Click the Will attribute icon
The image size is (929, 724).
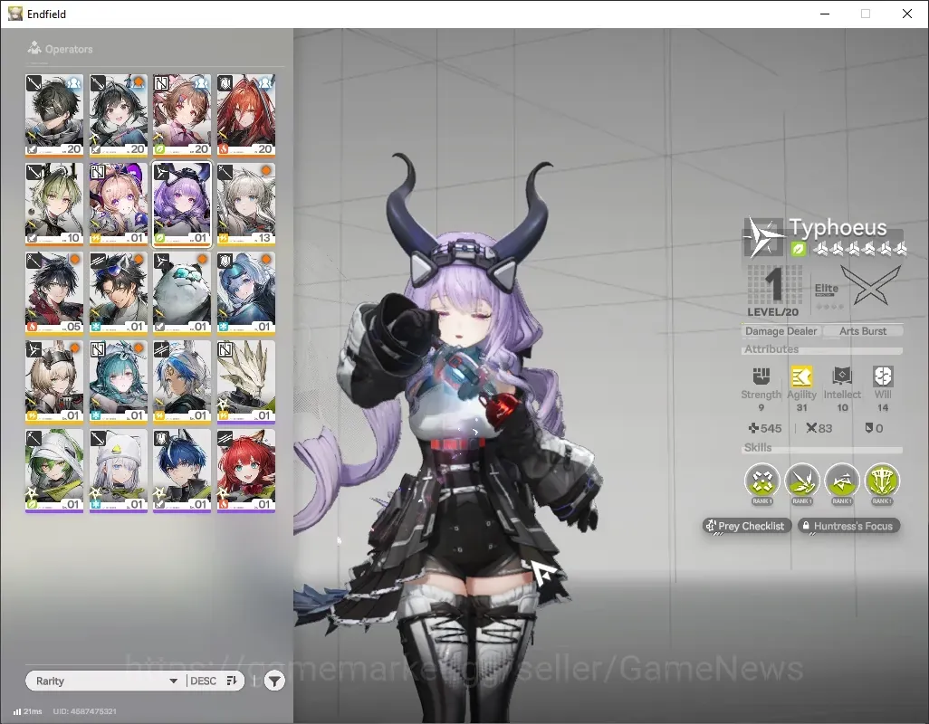point(882,376)
